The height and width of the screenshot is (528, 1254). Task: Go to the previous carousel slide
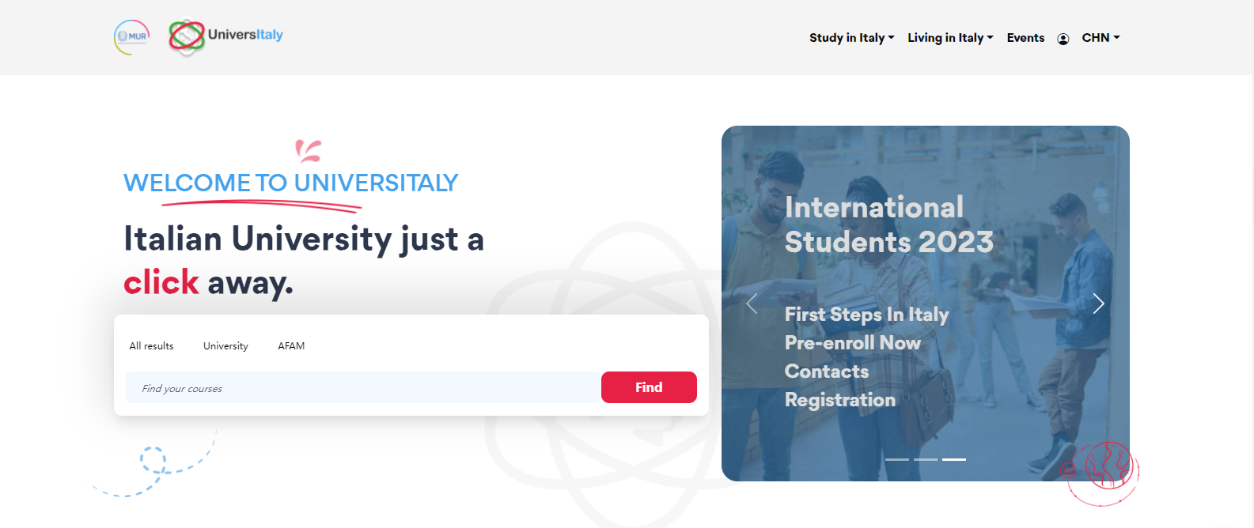click(752, 304)
